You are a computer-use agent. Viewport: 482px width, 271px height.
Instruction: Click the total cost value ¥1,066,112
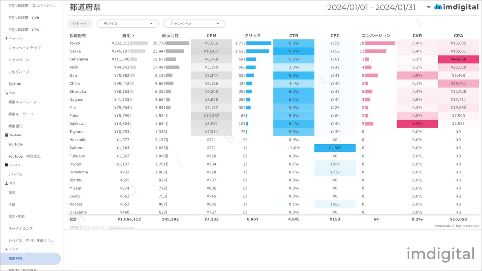point(129,219)
